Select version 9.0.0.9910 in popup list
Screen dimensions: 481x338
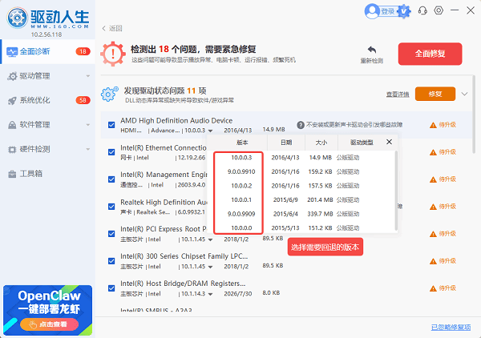click(241, 171)
